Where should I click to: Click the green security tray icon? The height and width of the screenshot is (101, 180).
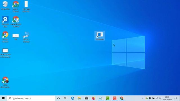tap(147, 98)
